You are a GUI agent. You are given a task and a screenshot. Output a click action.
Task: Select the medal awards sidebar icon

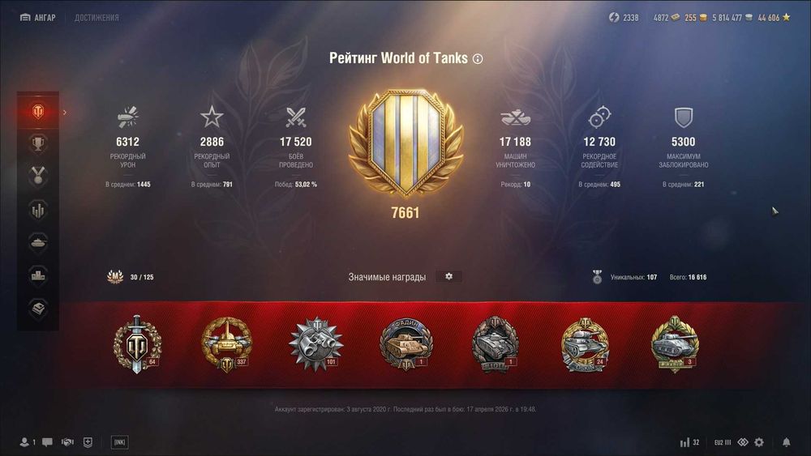(x=38, y=177)
